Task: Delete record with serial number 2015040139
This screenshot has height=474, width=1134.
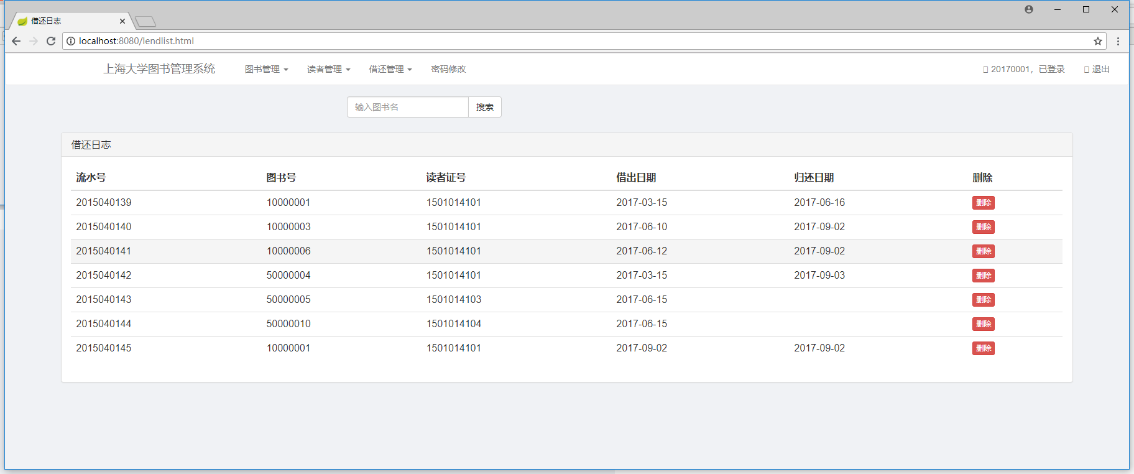Action: click(983, 203)
